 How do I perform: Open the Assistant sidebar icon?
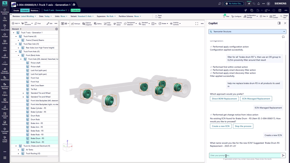(x=5, y=35)
